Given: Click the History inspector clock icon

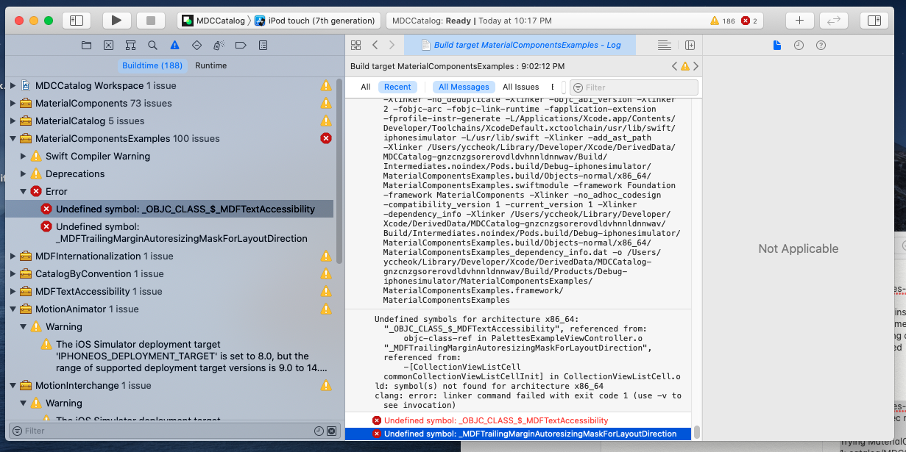Looking at the screenshot, I should (799, 45).
